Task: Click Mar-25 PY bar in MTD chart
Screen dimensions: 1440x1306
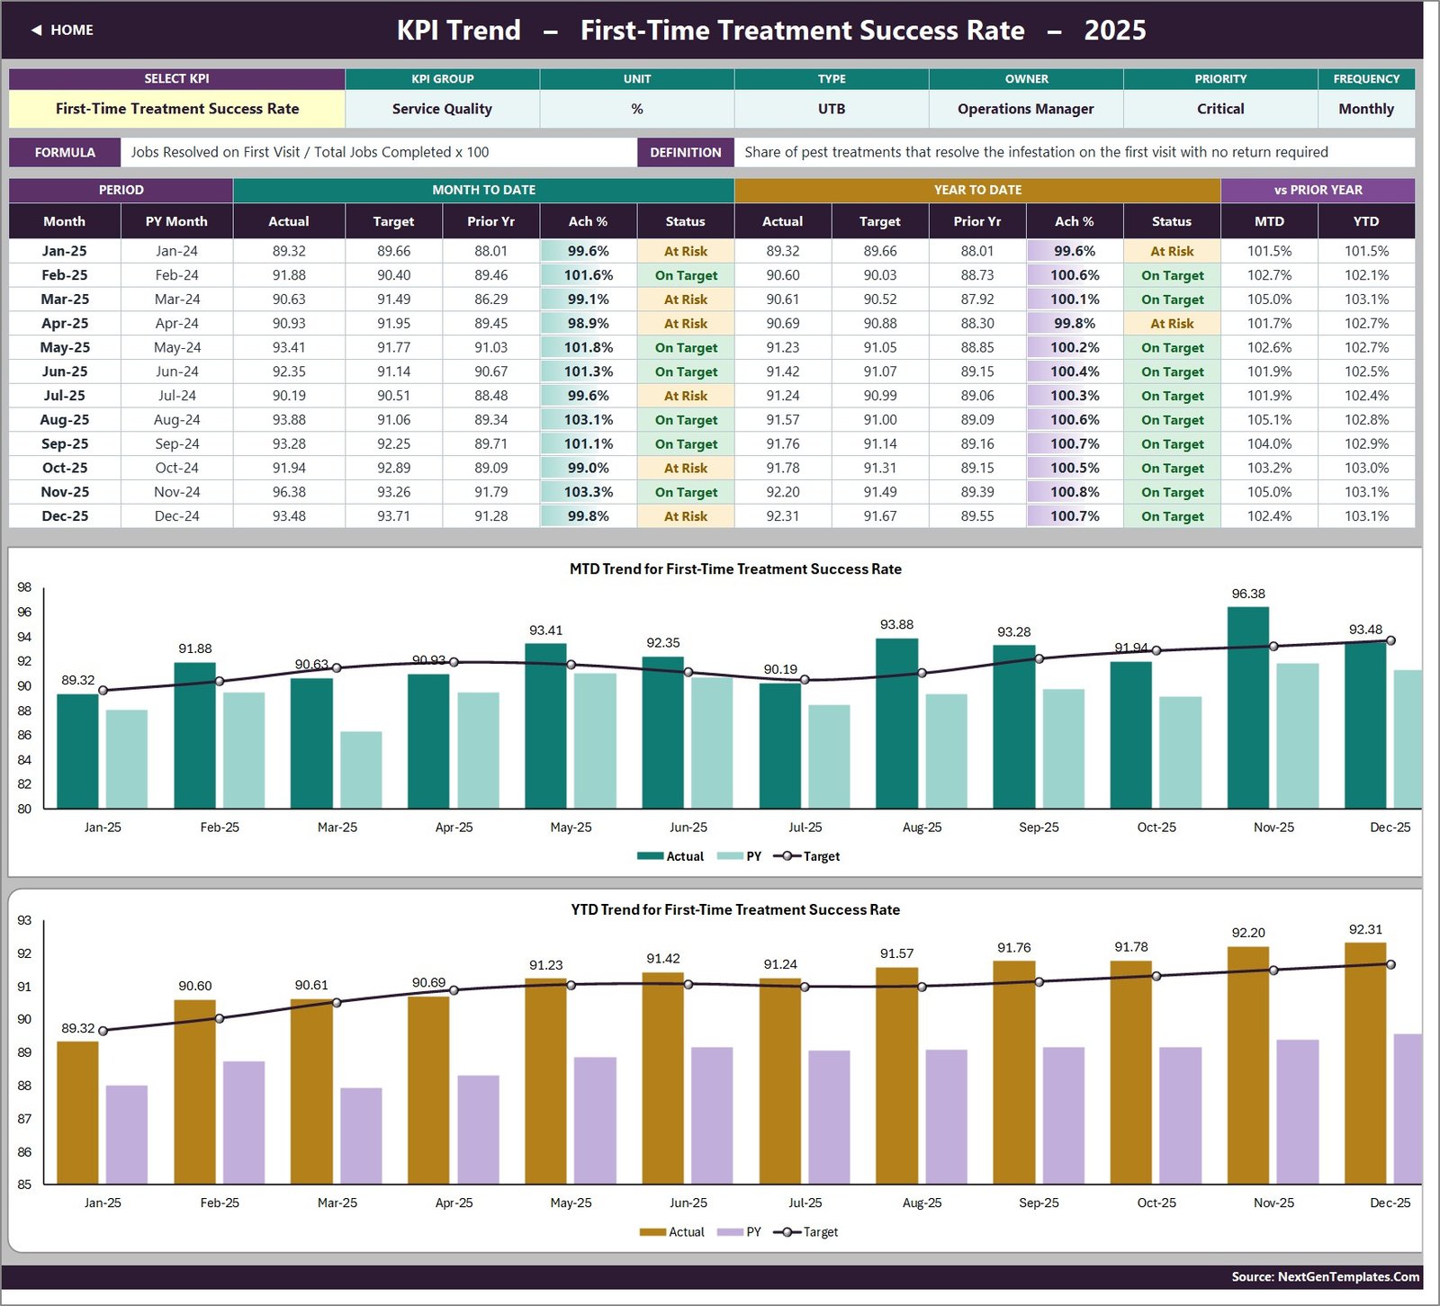Action: (361, 770)
